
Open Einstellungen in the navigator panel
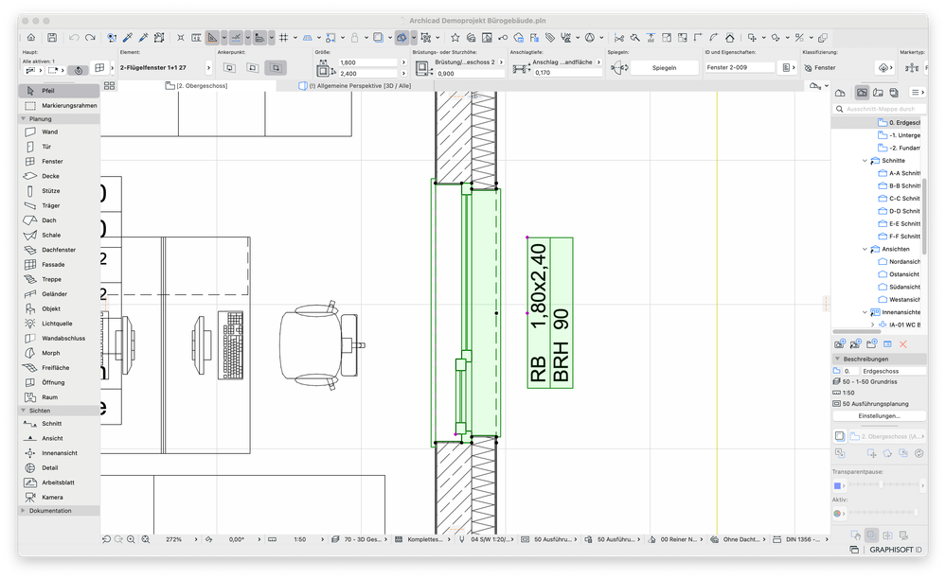[x=879, y=415]
